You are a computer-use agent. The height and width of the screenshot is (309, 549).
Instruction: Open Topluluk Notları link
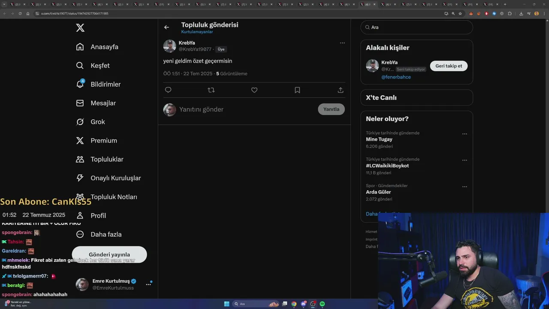[114, 197]
